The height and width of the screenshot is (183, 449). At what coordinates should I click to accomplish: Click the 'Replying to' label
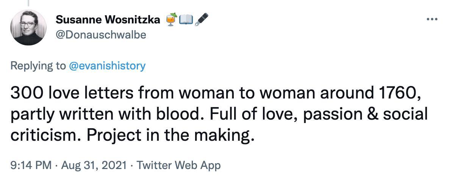click(38, 66)
